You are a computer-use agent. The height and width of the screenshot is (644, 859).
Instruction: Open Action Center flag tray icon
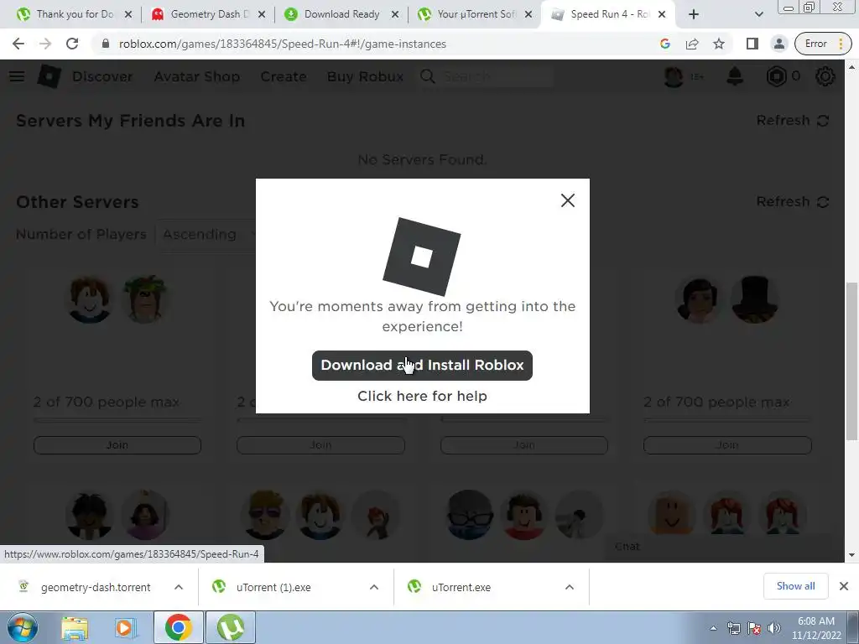tap(754, 628)
